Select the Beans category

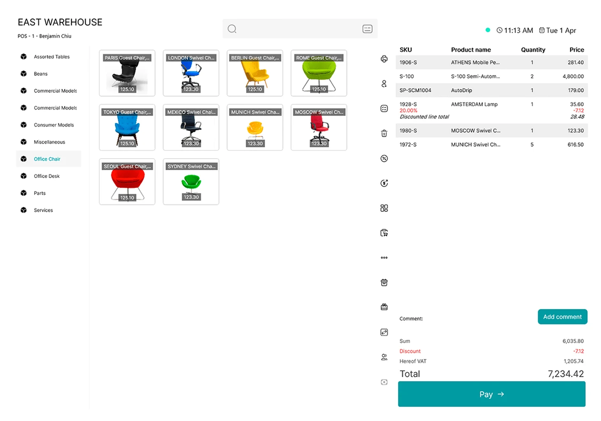49,74
